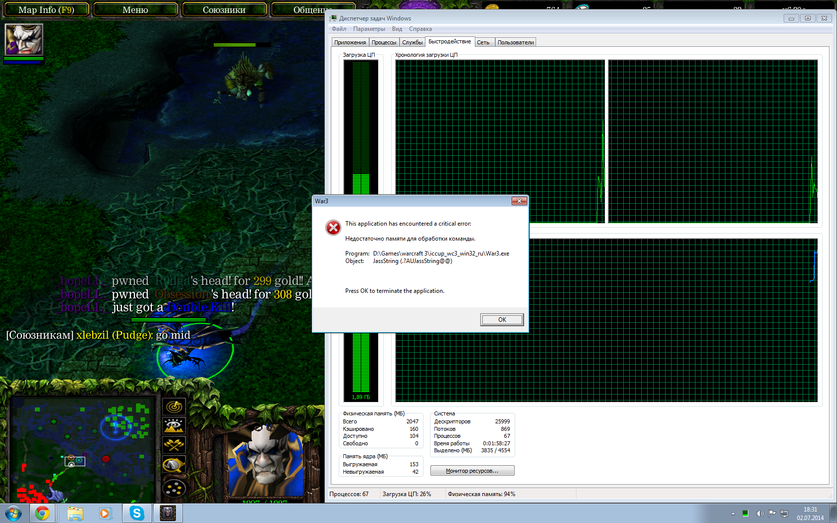Switch to the Службы tab

click(x=413, y=42)
